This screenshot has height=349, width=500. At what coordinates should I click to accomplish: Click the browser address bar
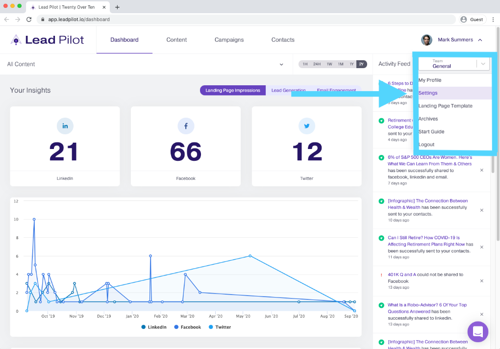click(x=246, y=20)
